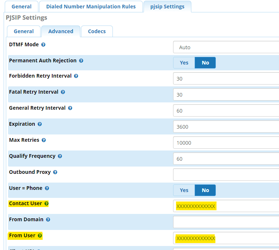
Task: Click the User = Phone help icon
Action: click(47, 188)
